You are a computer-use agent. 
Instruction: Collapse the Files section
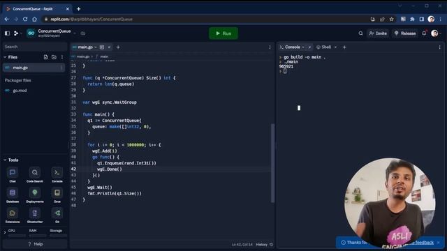click(x=5, y=57)
